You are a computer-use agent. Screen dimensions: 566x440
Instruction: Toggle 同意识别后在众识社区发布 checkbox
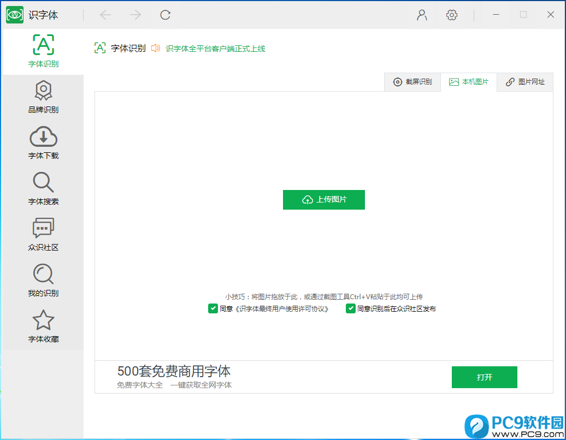(351, 308)
